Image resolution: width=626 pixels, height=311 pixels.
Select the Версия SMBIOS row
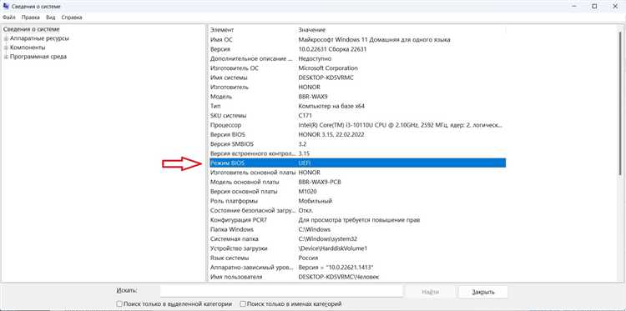tap(357, 144)
